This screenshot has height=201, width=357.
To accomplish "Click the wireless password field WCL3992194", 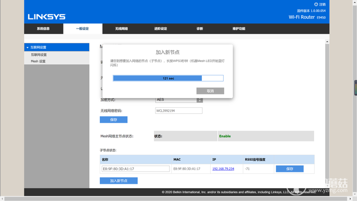I will pyautogui.click(x=178, y=111).
